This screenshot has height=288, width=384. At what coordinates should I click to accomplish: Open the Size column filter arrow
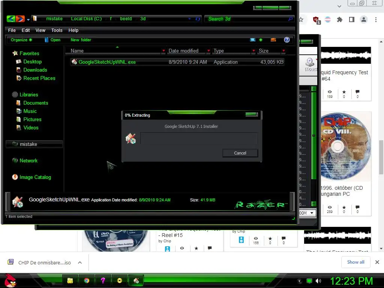[283, 51]
